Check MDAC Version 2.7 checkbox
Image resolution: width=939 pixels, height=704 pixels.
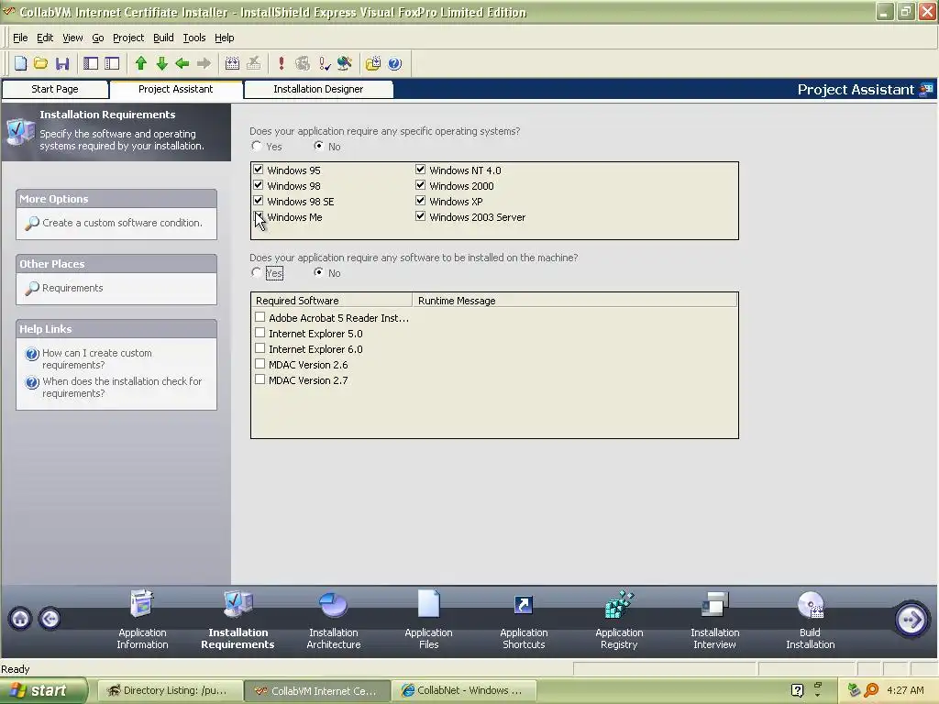pos(260,379)
